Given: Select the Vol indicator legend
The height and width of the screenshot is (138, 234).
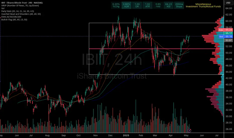Looking at the screenshot, I should pos(3,8).
